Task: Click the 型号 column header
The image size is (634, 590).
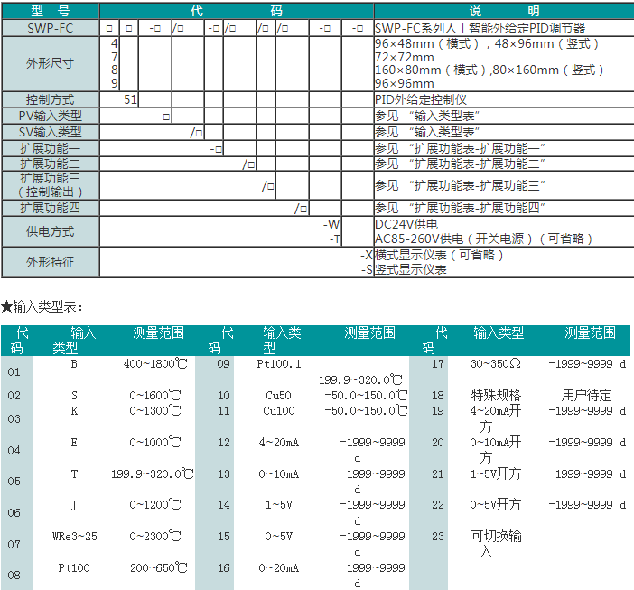Action: pos(51,11)
